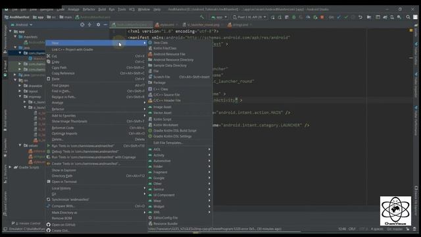Click the Resource Bundle icon
Screen dimensions: 421x237
tap(150, 224)
